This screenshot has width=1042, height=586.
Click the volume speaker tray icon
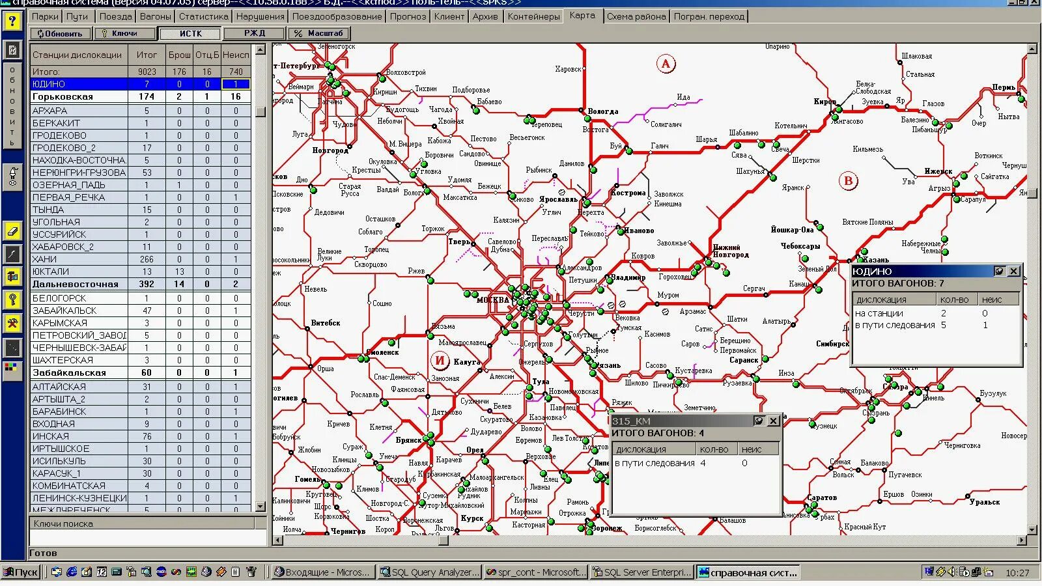[953, 572]
